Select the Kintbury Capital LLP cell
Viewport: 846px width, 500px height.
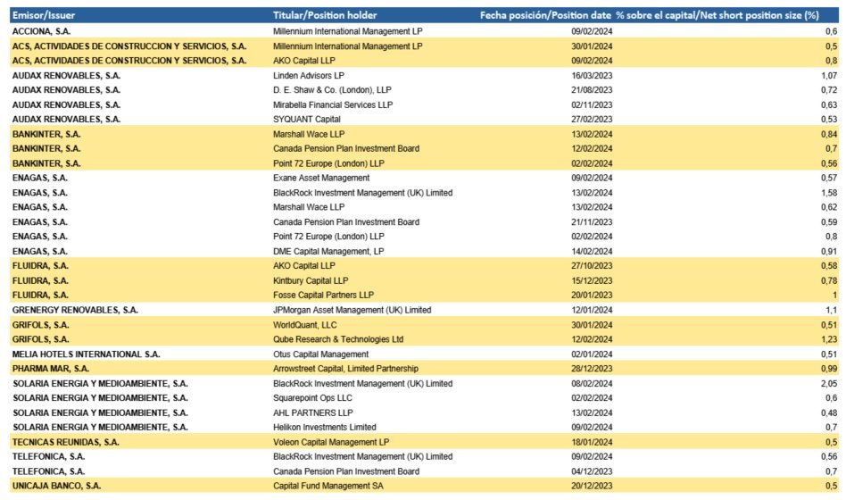tap(311, 280)
